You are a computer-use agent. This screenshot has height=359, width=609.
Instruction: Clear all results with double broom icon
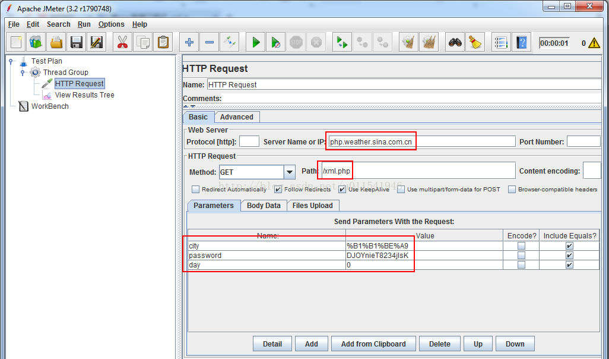pyautogui.click(x=429, y=42)
